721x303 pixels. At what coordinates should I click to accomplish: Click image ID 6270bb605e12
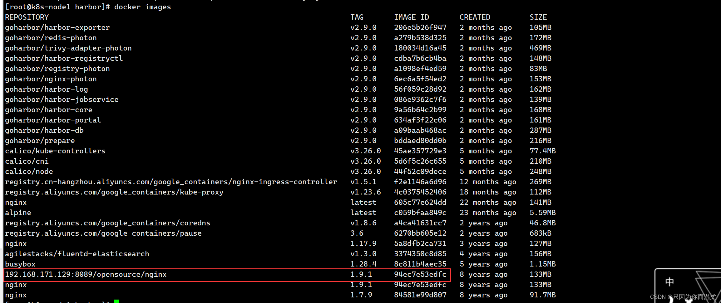[420, 233]
